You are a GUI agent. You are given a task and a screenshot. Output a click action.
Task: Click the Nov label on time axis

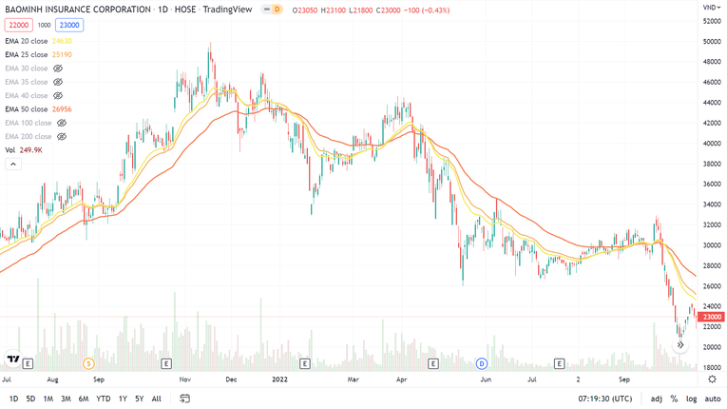pyautogui.click(x=185, y=380)
